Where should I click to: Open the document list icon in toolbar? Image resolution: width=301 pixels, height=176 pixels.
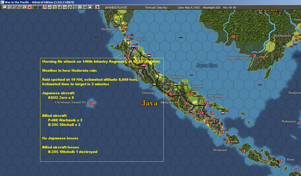(x=10, y=7)
